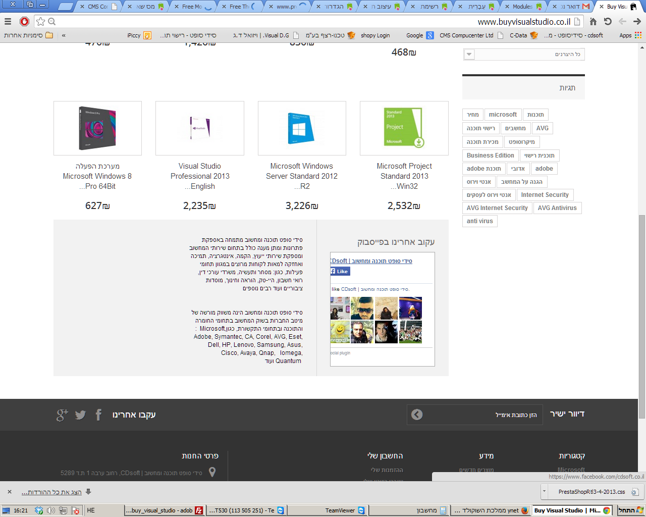Click the HE language indicator
The height and width of the screenshot is (517, 646).
91,510
